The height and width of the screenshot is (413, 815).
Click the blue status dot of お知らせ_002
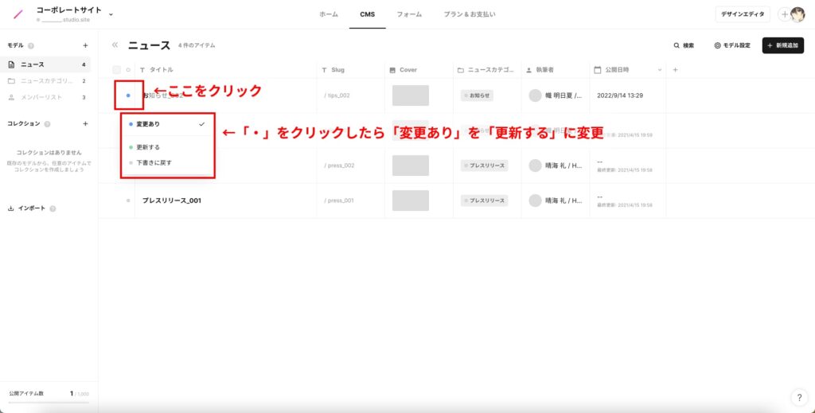(x=128, y=95)
